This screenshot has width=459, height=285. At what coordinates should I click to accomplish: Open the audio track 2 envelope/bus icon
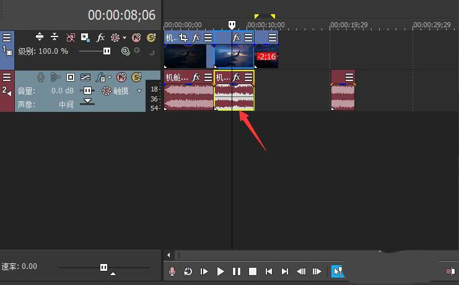coord(85,77)
